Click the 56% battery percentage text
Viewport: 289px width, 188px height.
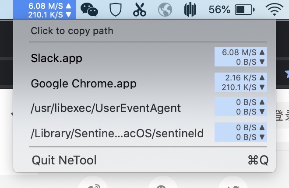[219, 10]
